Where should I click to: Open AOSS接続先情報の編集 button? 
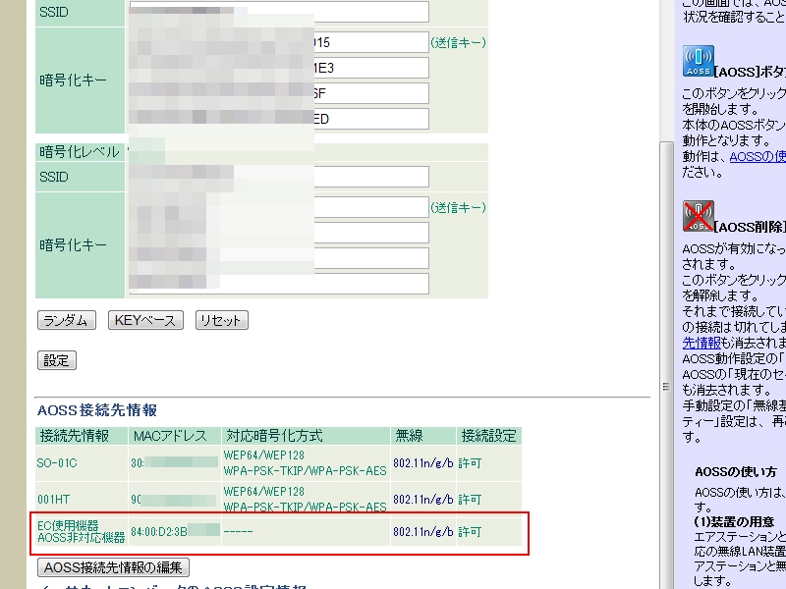(113, 567)
